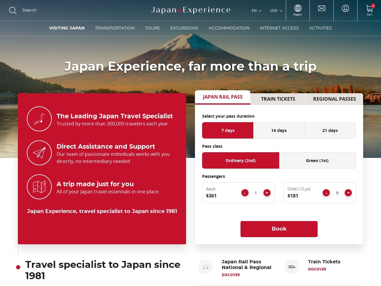This screenshot has height=286, width=381.
Task: Switch to the Regional Passes tab
Action: [x=334, y=99]
